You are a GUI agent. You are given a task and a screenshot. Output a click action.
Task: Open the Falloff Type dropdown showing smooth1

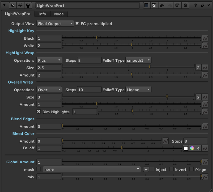tap(138, 60)
